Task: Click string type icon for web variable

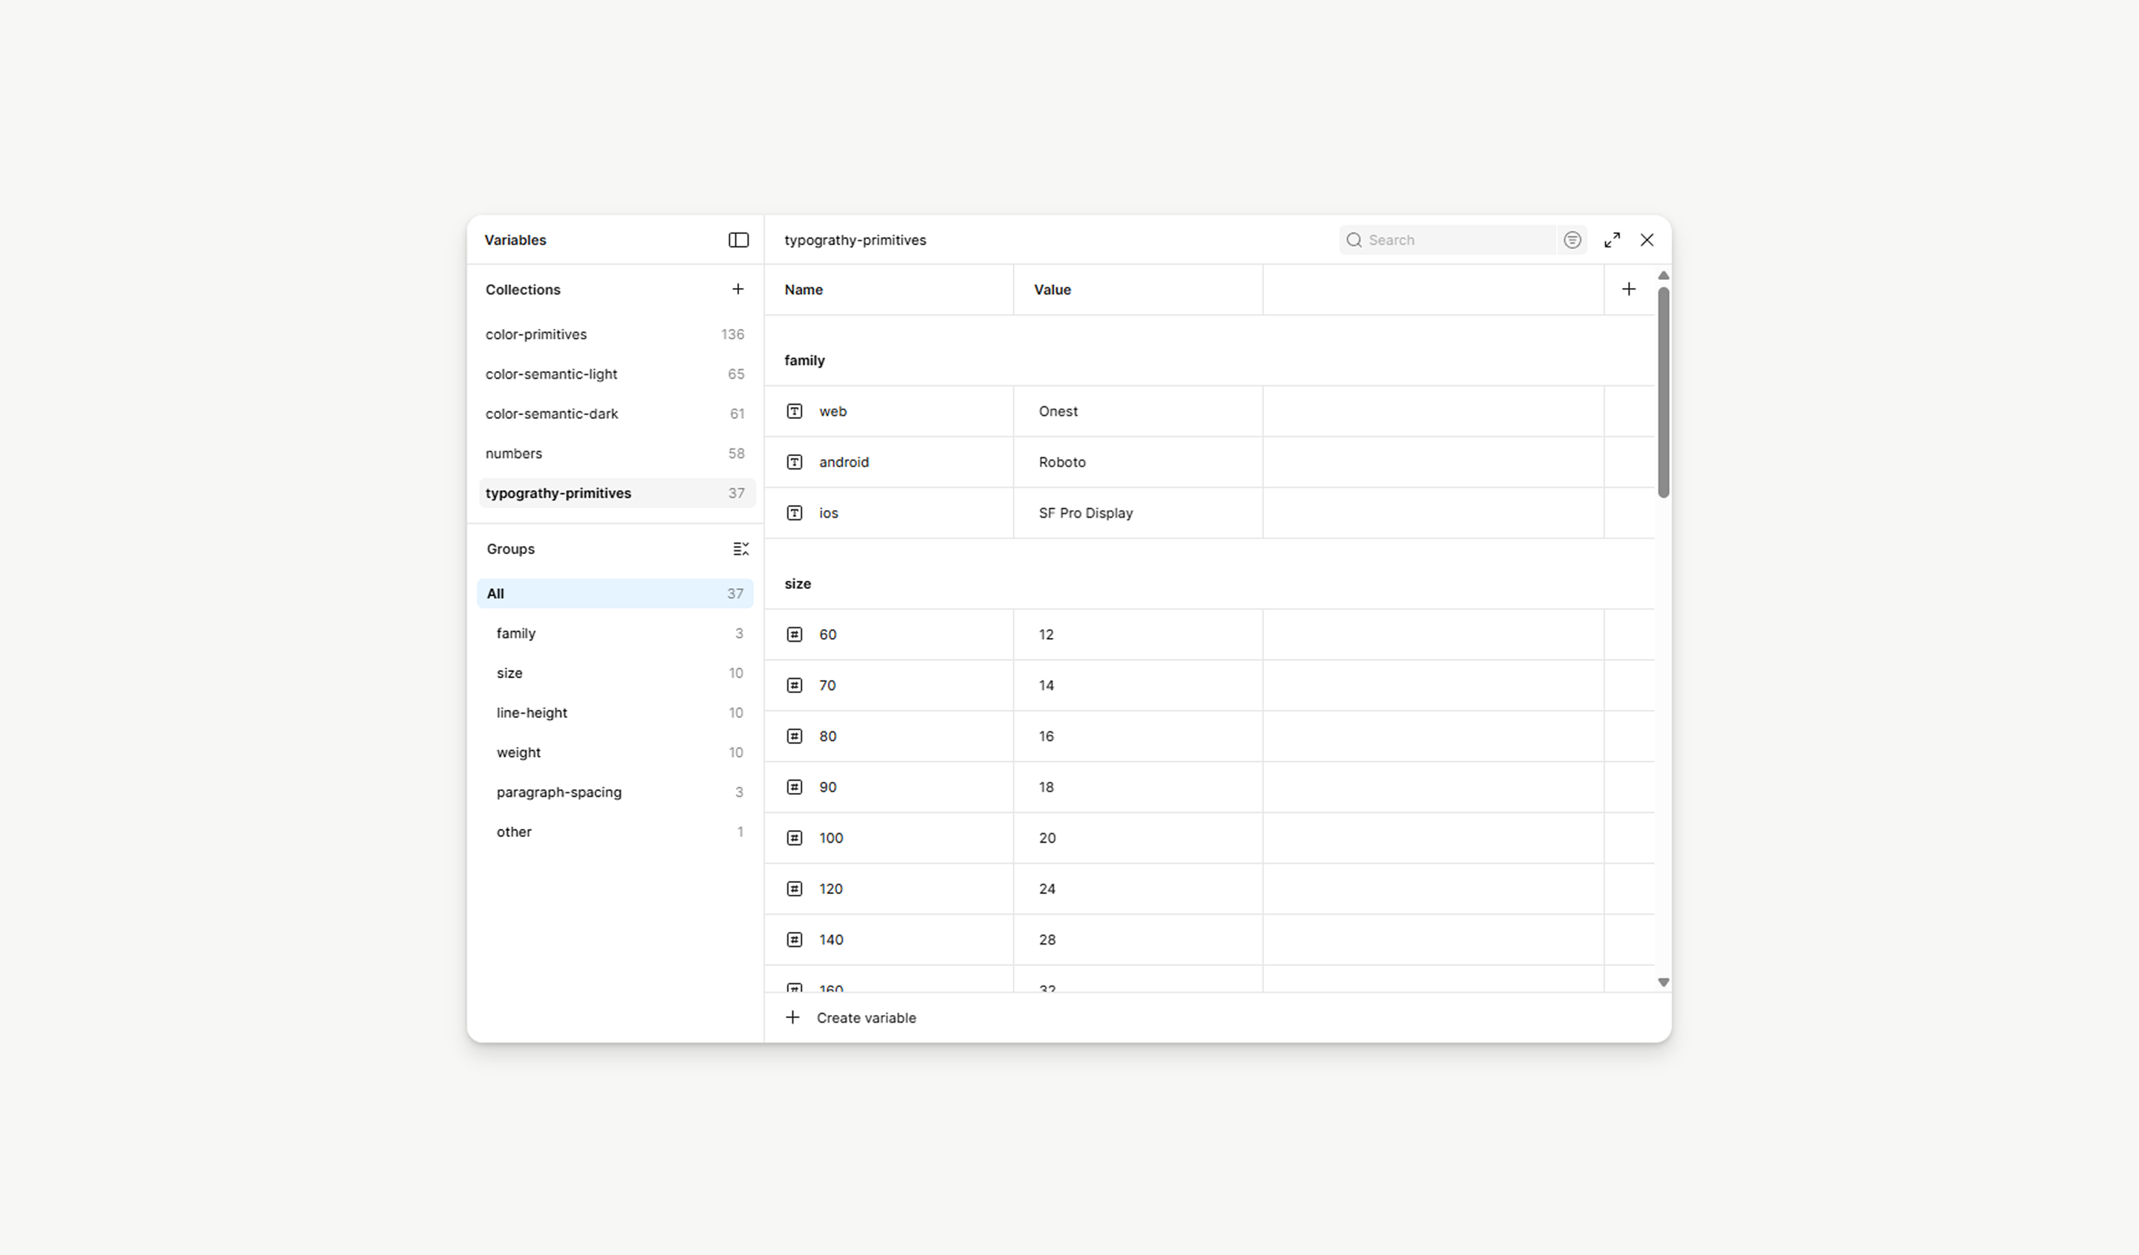Action: click(x=794, y=411)
